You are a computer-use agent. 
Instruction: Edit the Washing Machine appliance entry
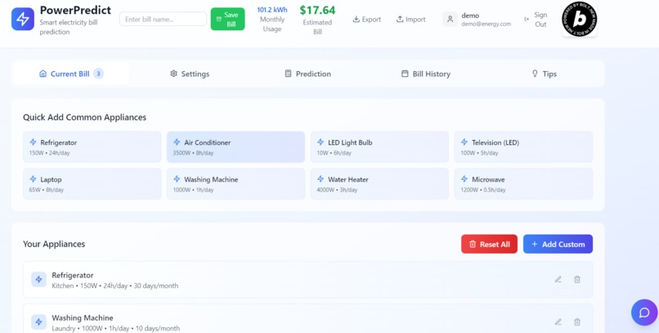click(x=558, y=322)
